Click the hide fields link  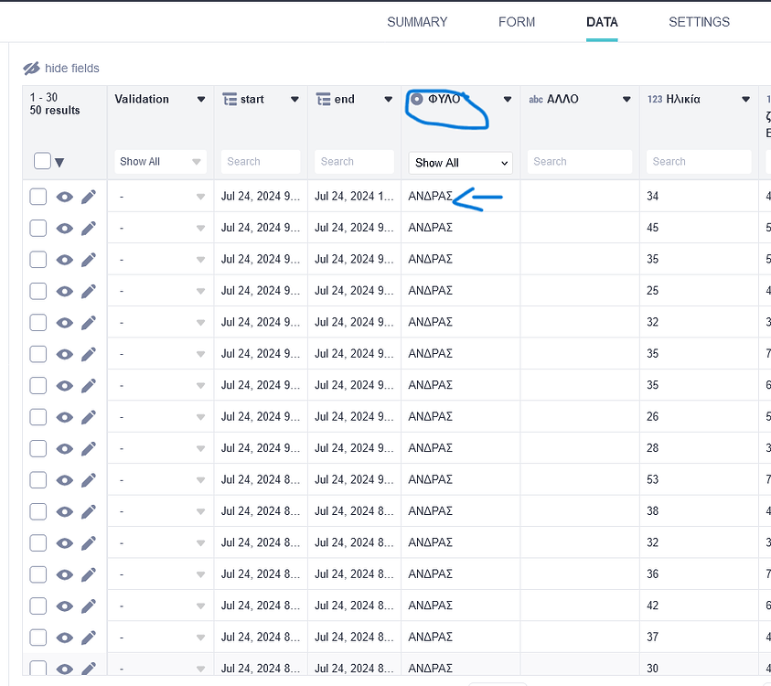coord(73,69)
